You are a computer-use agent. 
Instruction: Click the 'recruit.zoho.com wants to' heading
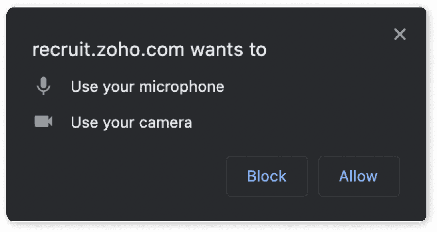[x=149, y=50]
